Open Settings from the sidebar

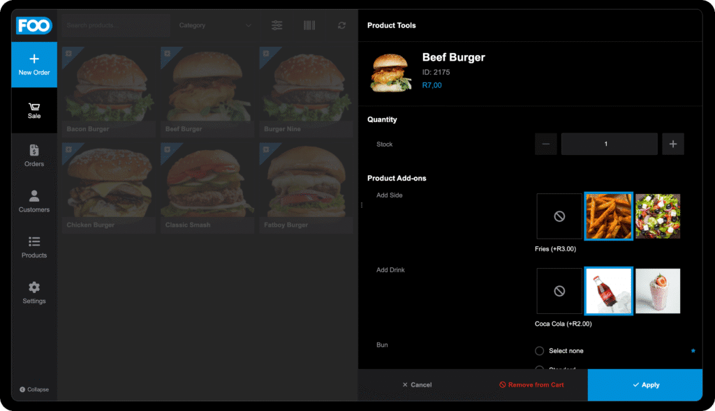(x=34, y=292)
